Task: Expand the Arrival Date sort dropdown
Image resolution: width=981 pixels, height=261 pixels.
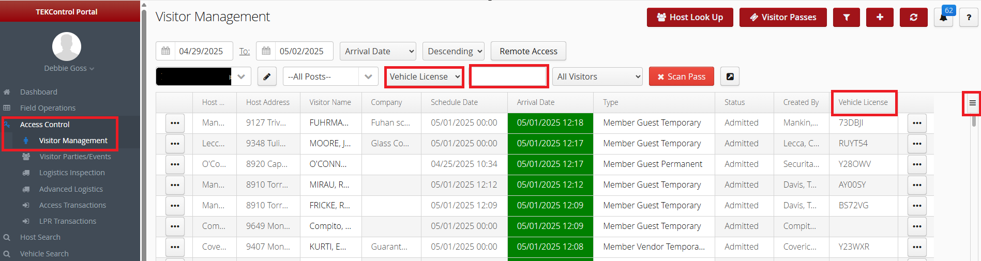Action: 378,51
